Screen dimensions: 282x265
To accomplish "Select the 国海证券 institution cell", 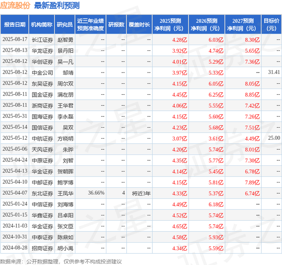I will pos(42,116).
